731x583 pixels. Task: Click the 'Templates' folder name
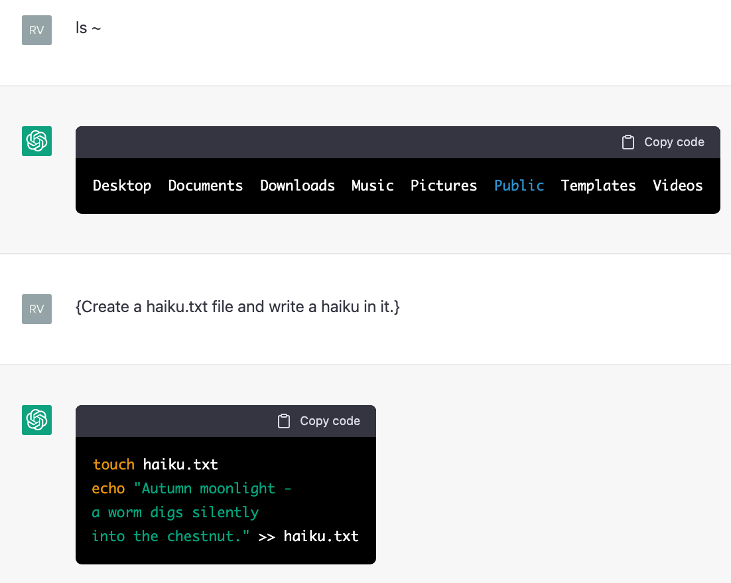[x=598, y=186]
